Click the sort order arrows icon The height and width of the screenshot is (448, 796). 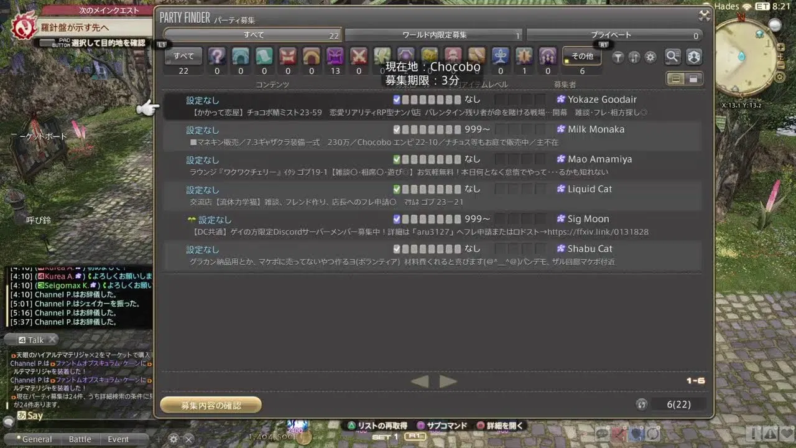634,57
